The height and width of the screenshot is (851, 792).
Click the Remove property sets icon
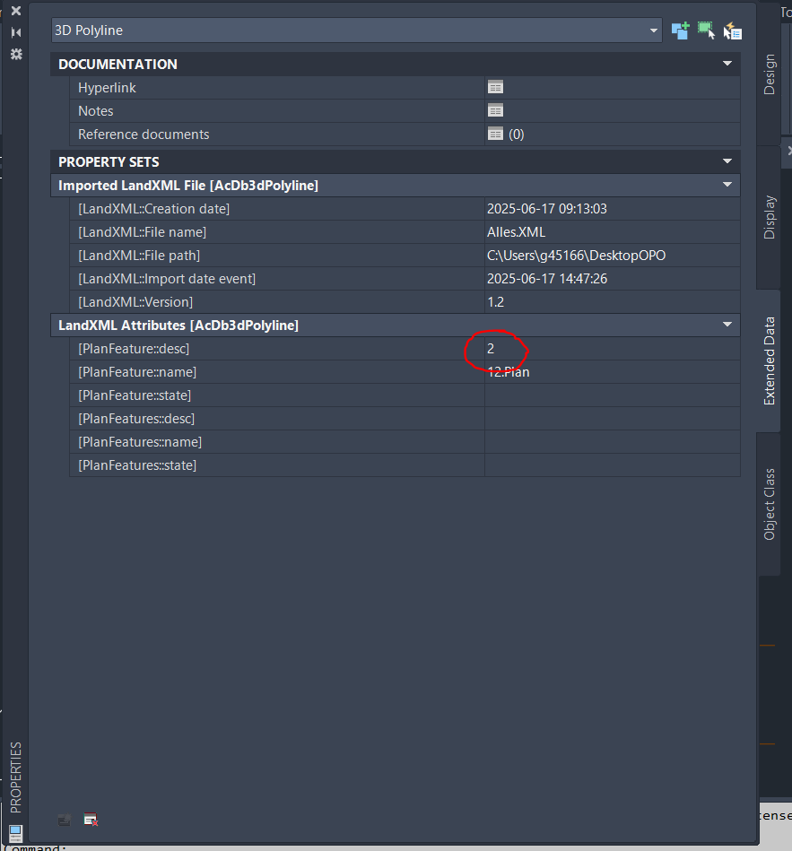point(91,820)
